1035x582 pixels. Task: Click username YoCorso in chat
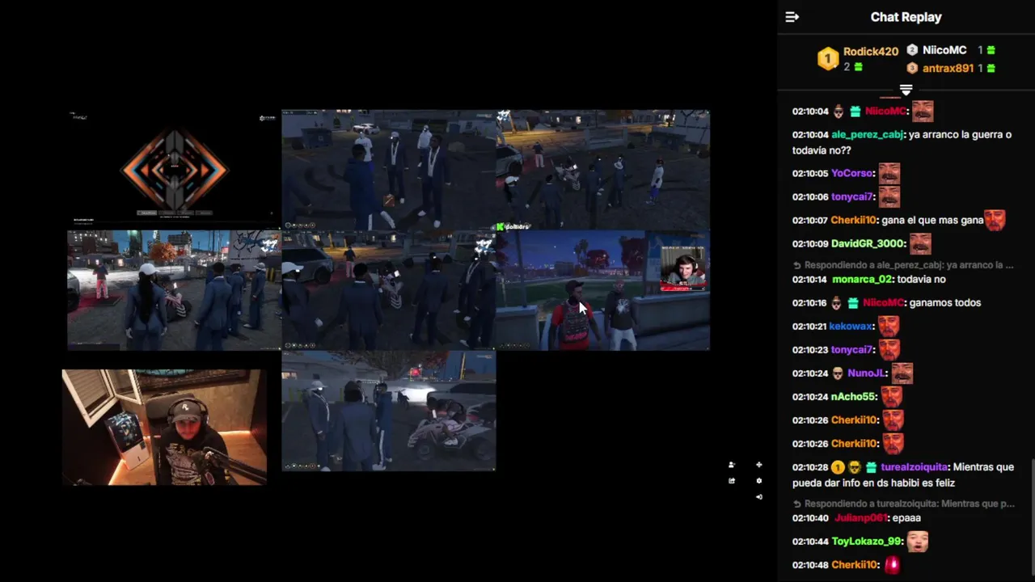[x=852, y=174]
